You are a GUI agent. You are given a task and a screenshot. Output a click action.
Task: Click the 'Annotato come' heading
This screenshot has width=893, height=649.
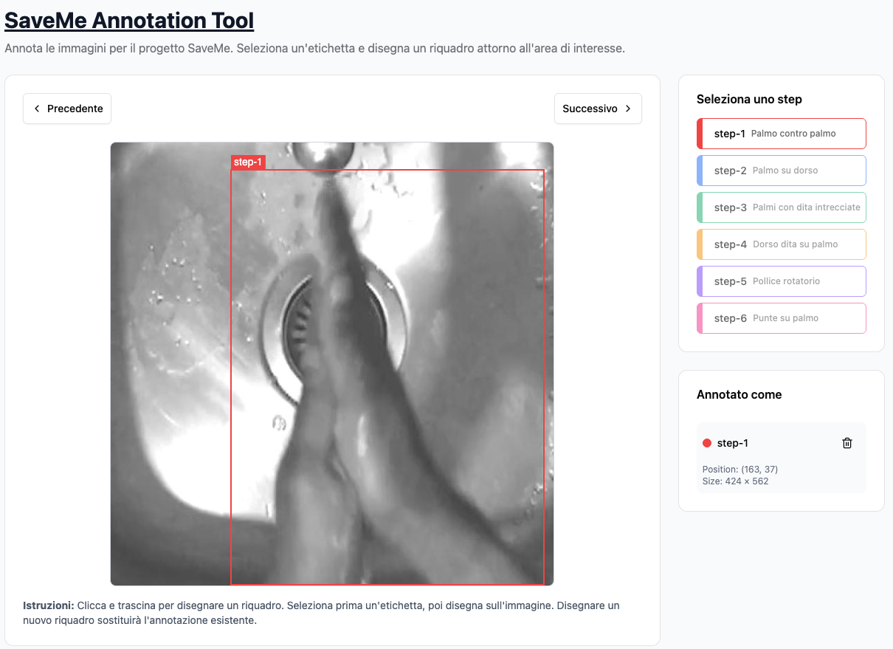click(x=739, y=394)
